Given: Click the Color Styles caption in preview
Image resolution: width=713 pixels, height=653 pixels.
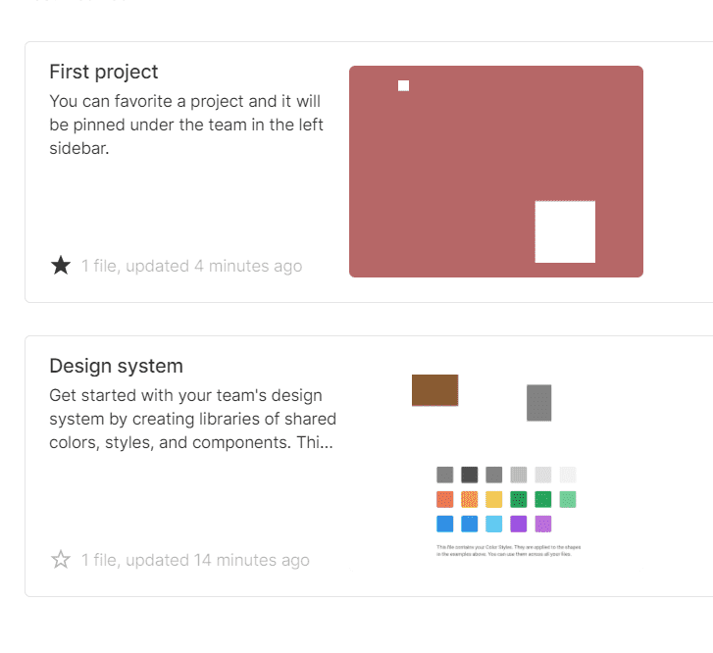Looking at the screenshot, I should pyautogui.click(x=508, y=550).
